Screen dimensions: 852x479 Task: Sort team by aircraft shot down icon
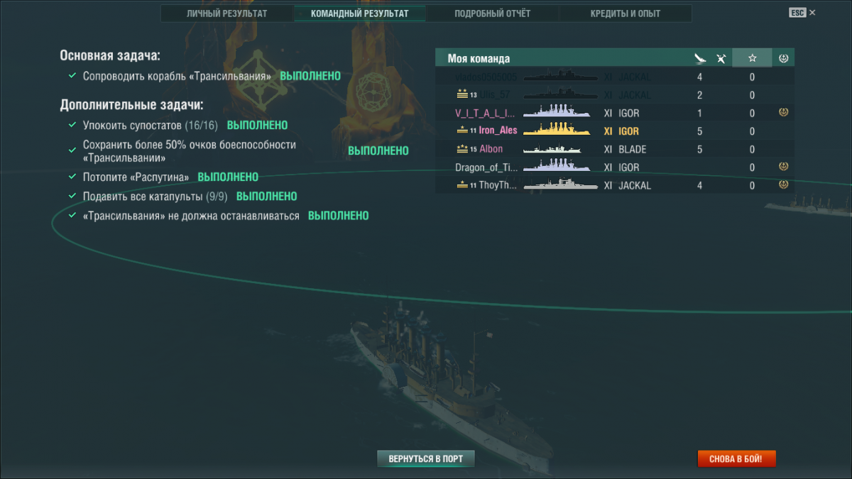[x=721, y=58]
